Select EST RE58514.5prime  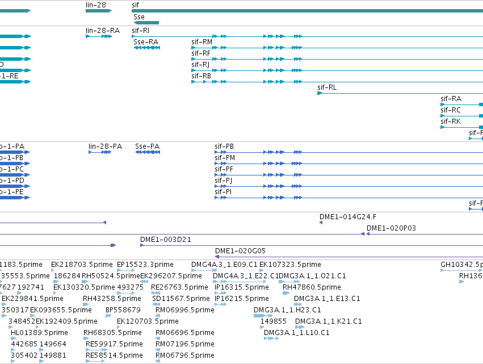[114, 356]
